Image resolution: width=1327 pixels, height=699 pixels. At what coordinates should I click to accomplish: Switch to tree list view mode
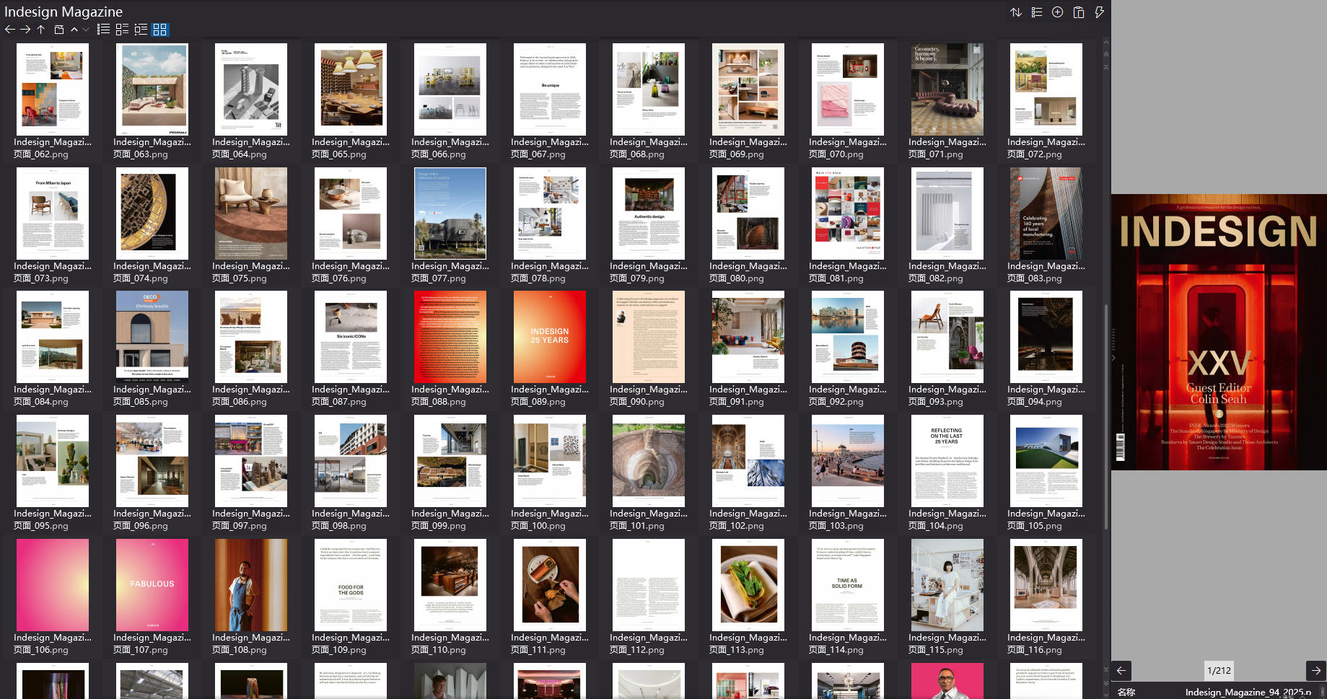[x=141, y=30]
